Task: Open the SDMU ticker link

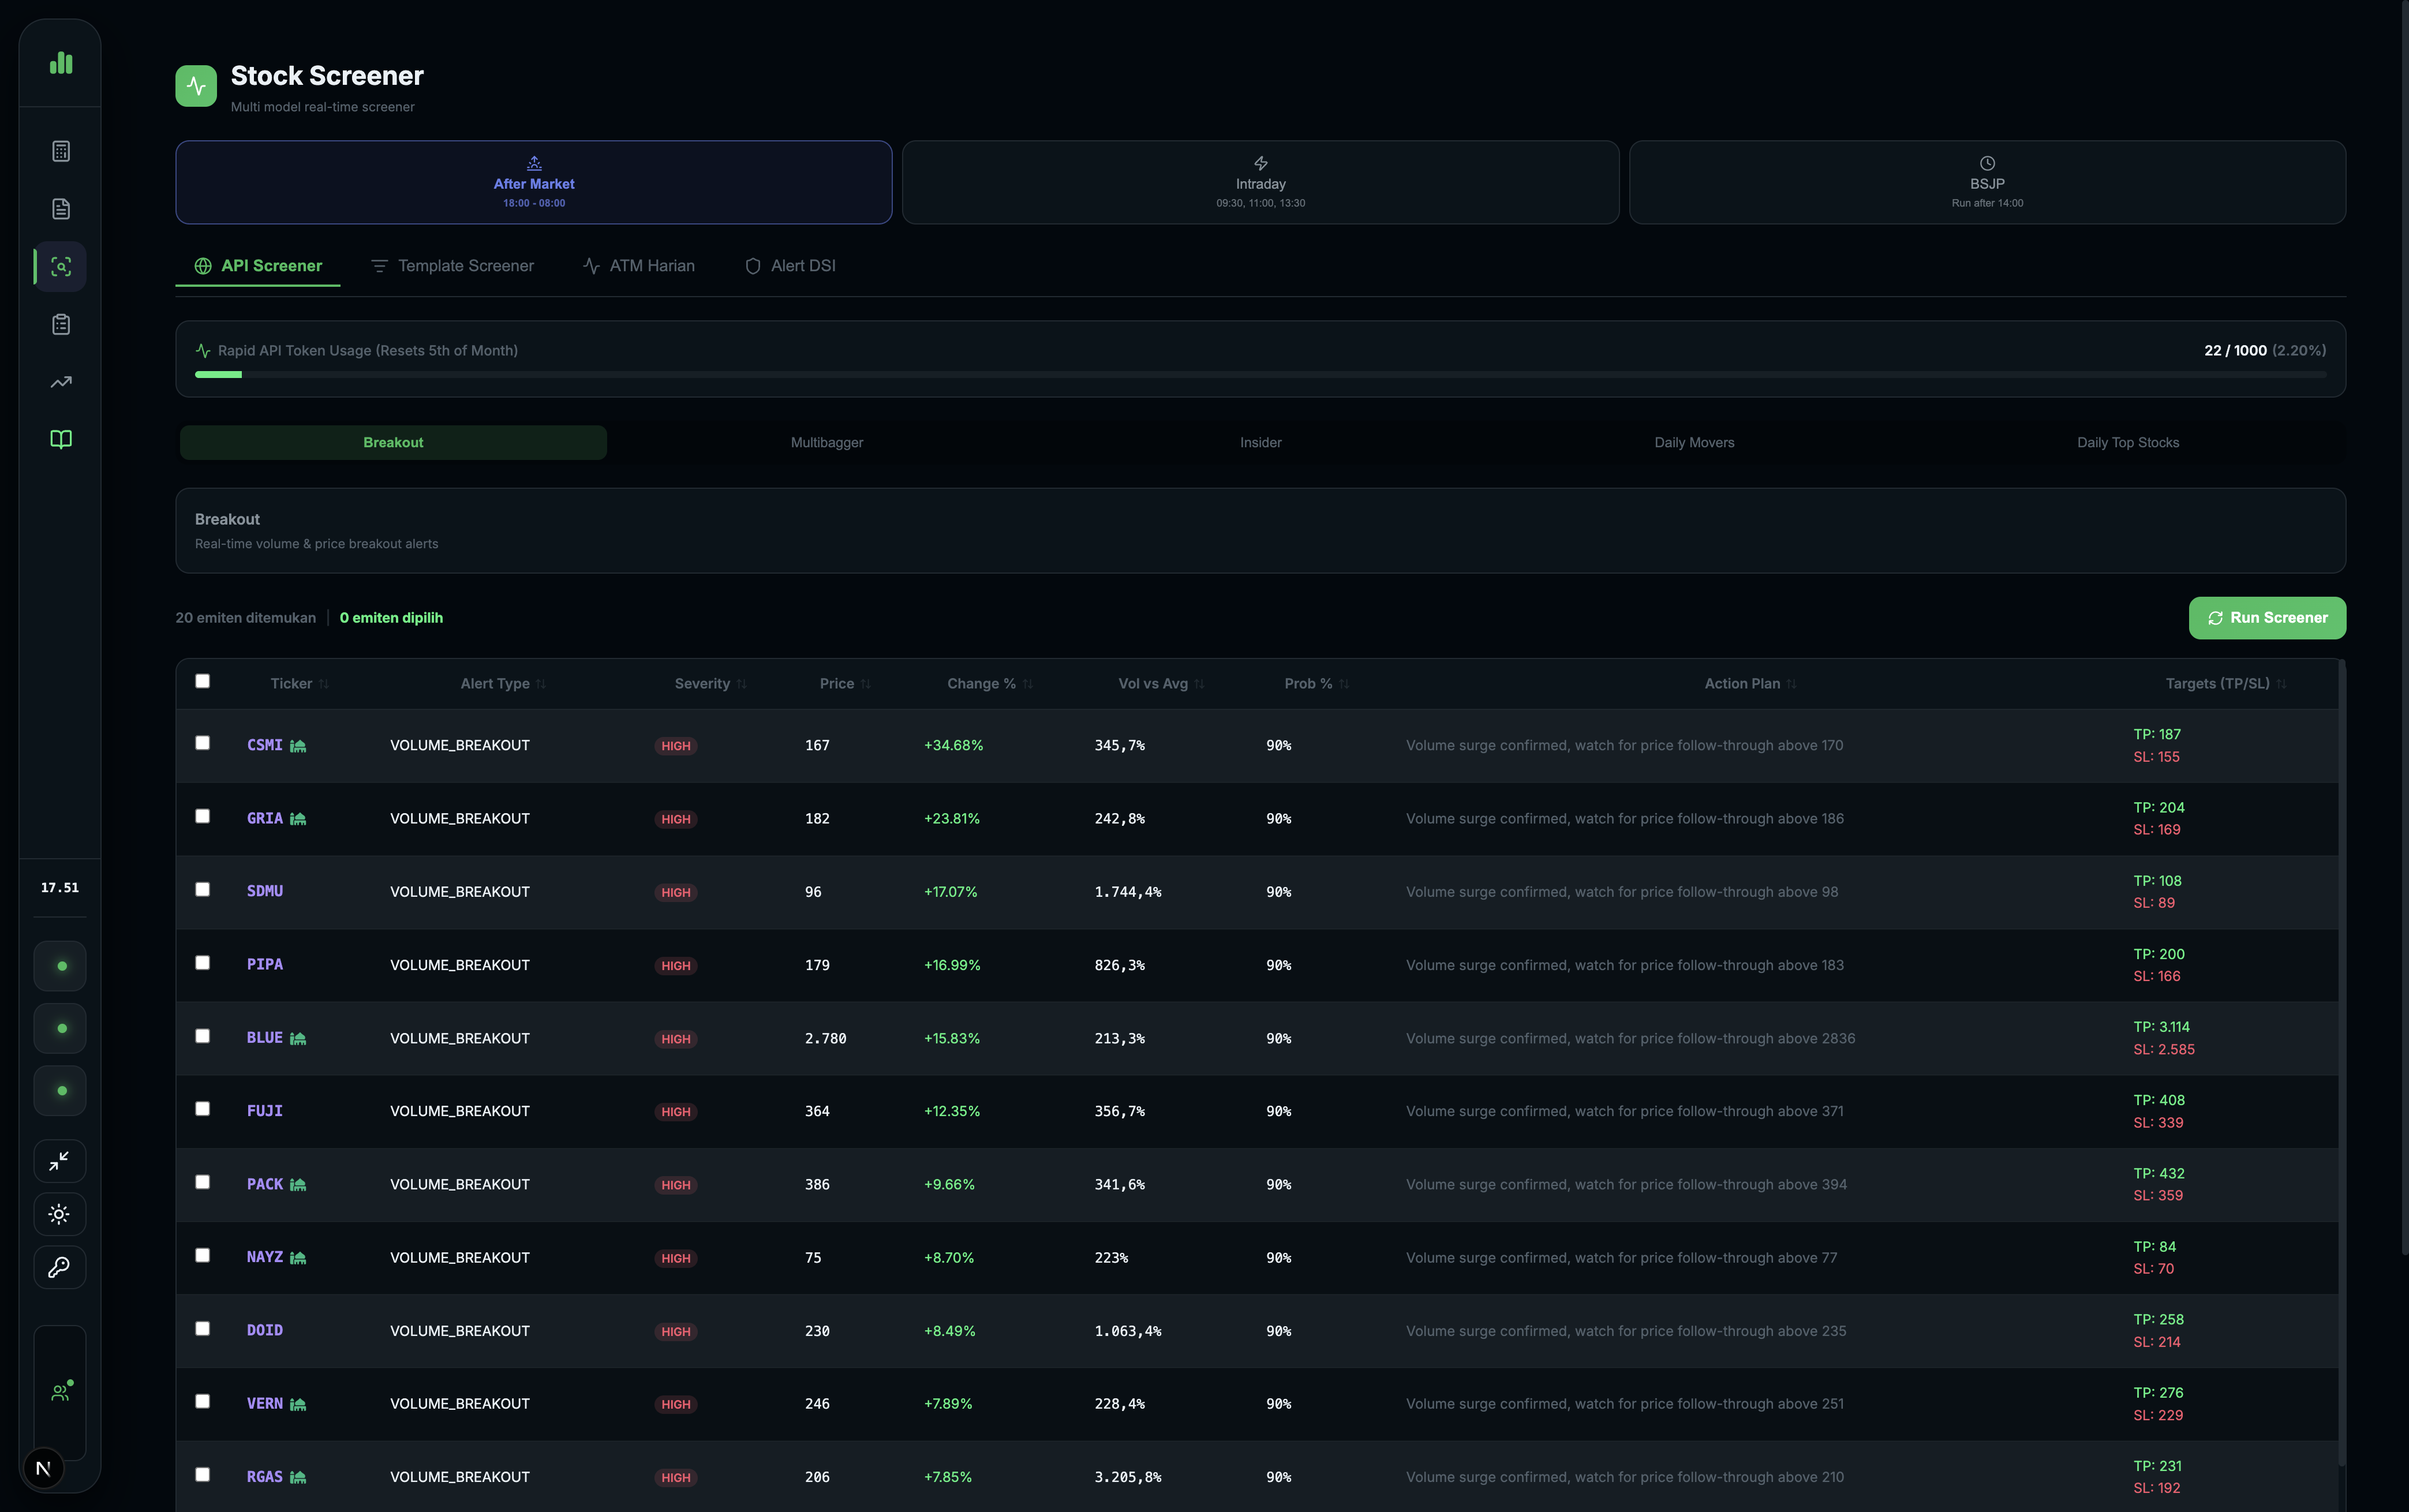Action: 265,891
